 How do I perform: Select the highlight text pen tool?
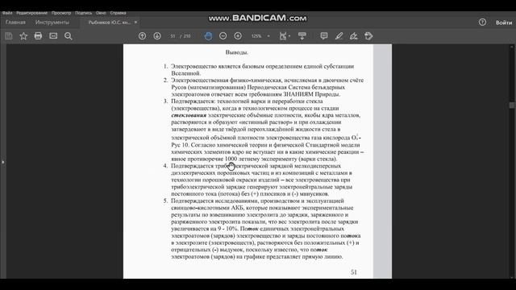point(339,36)
